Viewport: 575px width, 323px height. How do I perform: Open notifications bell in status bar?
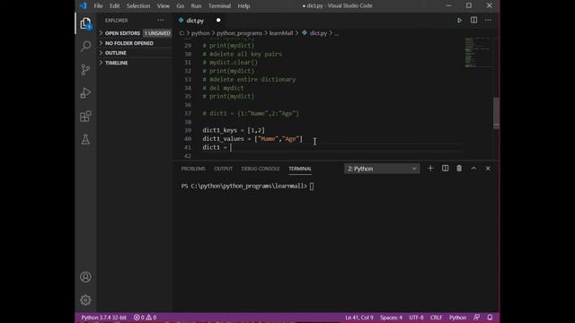[490, 318]
